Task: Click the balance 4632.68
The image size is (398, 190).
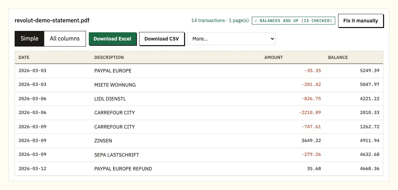Action: (369, 154)
